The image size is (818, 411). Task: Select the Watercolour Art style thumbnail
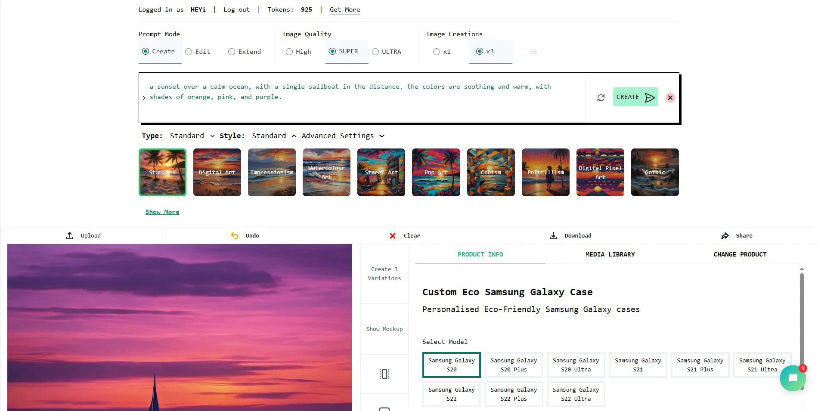(x=326, y=173)
